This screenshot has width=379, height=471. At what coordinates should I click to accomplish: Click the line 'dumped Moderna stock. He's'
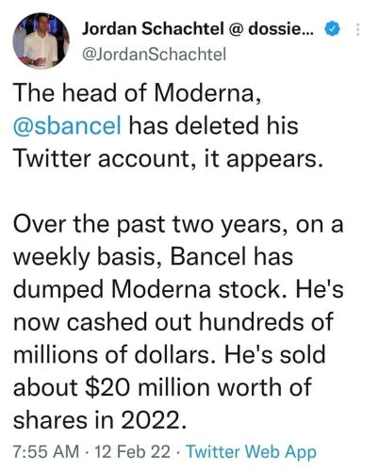[178, 290]
